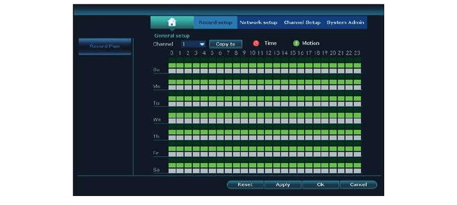
Task: Toggle Sunday's green cell under hour 23
Action: 357,65
